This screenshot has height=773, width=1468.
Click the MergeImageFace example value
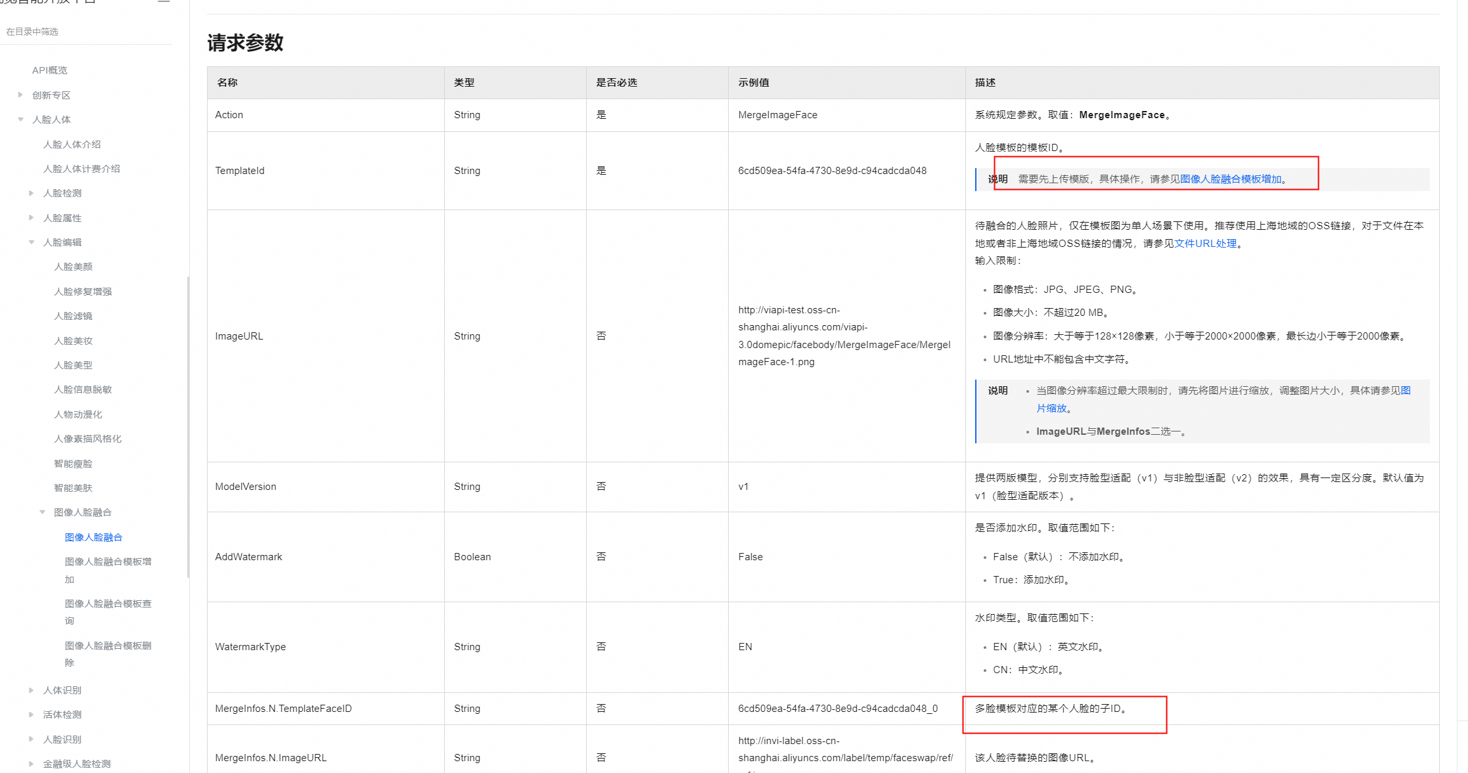point(778,115)
